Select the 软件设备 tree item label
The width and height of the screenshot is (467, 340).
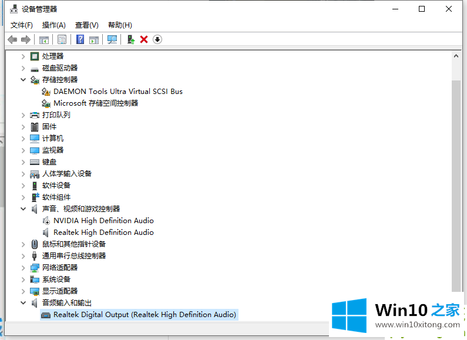pos(56,186)
